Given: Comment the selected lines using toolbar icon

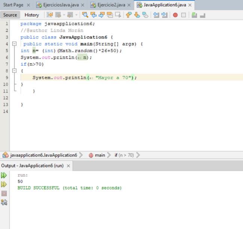Looking at the screenshot, I should tap(194, 15).
